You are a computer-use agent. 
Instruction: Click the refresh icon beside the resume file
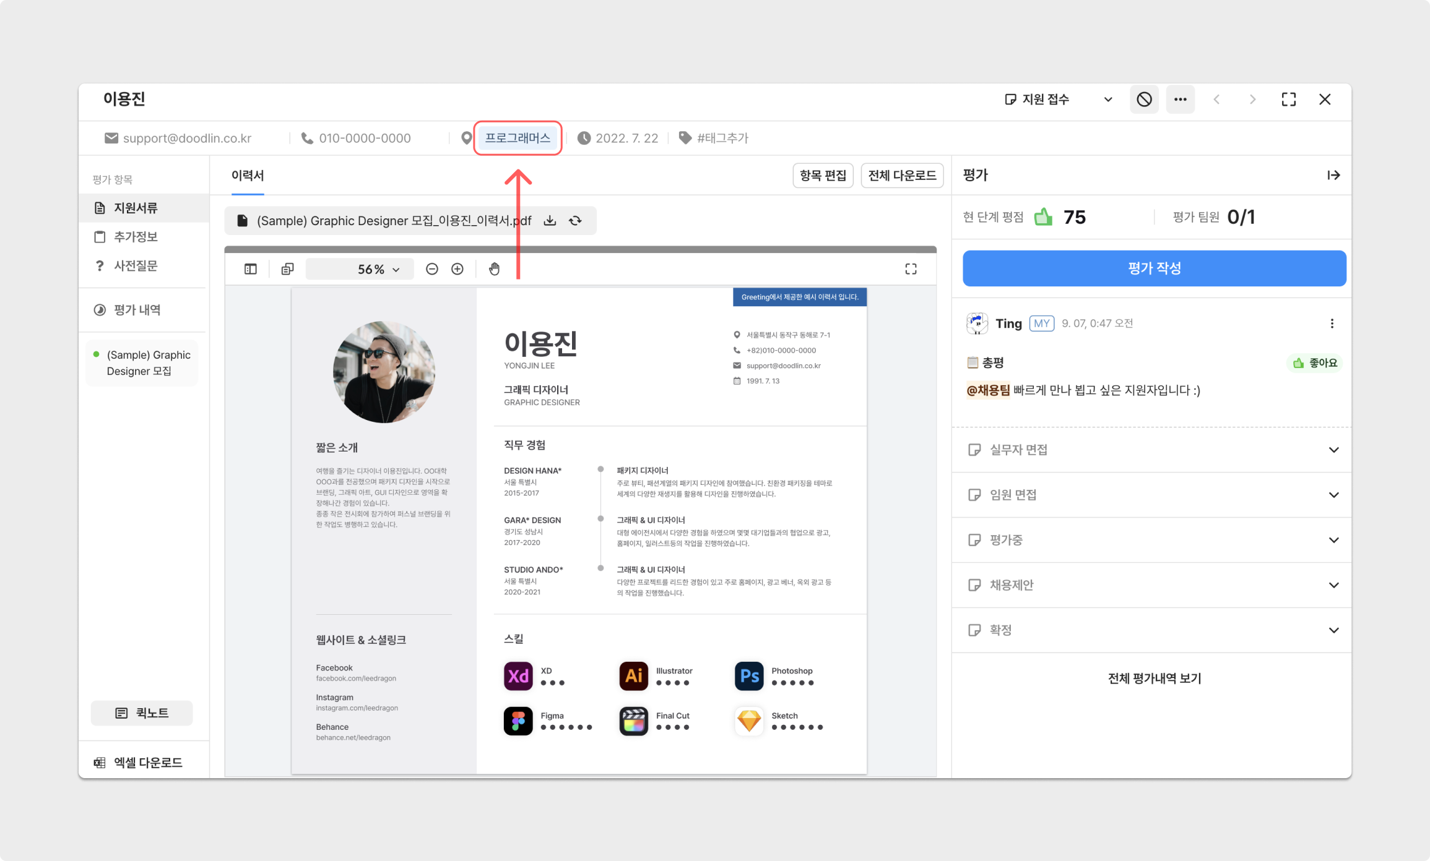click(x=575, y=221)
